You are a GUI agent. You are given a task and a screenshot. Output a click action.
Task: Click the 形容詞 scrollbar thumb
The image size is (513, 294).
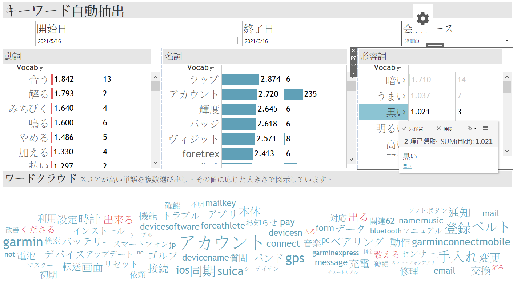click(507, 88)
